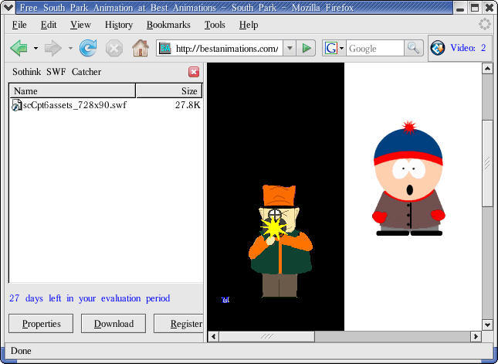Click the horizontal scrollbar thumb
The image size is (498, 364).
pyautogui.click(x=267, y=337)
